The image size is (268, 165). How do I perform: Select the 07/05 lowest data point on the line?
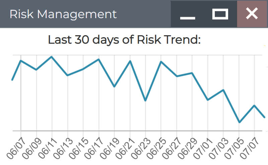click(x=239, y=122)
